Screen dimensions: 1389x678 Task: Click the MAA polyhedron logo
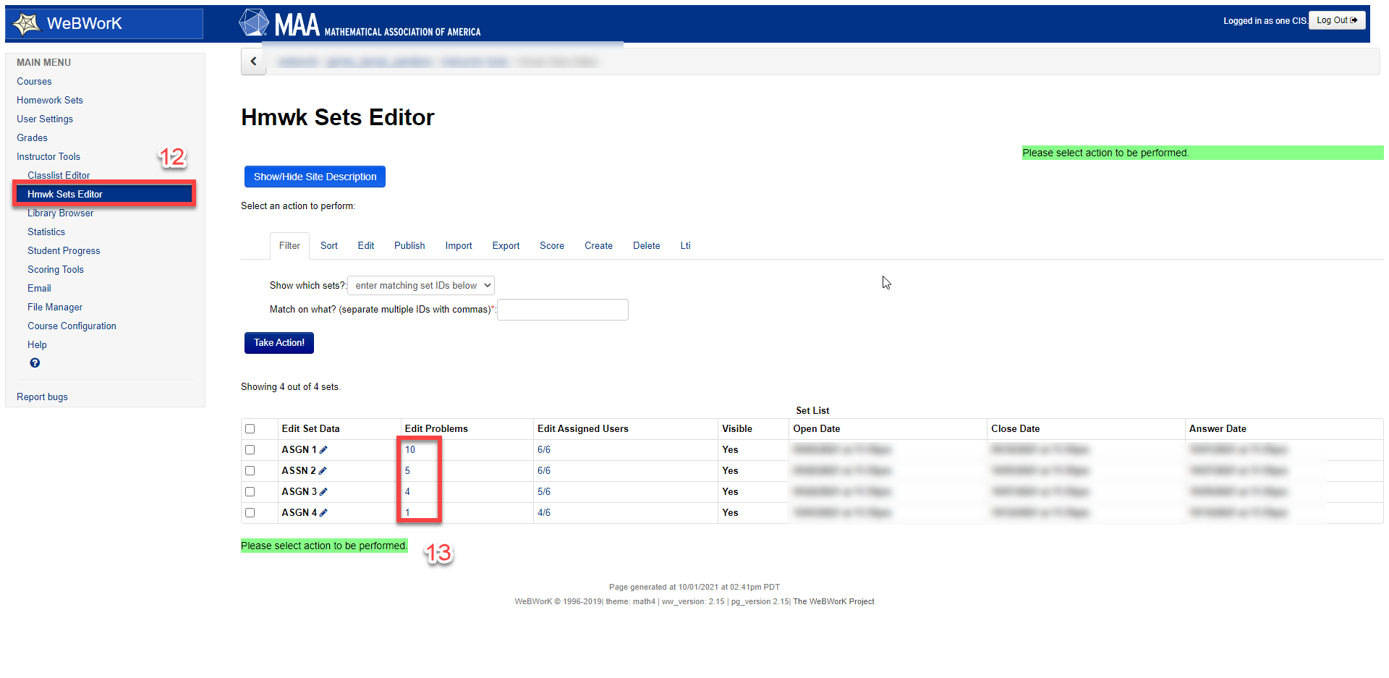254,23
